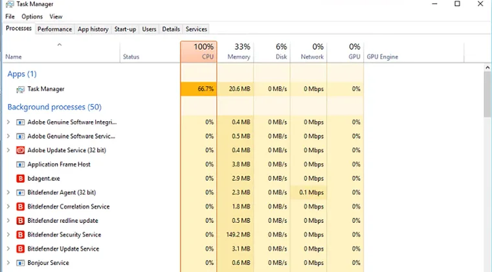Sort by the GPU Engine column header
The width and height of the screenshot is (492, 272).
(414, 52)
